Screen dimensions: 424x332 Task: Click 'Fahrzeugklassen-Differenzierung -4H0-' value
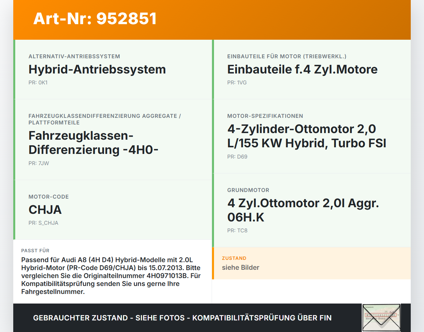tap(93, 143)
